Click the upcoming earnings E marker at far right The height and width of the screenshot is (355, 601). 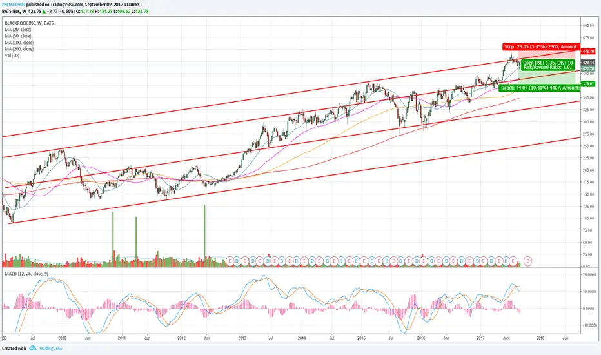[527, 261]
